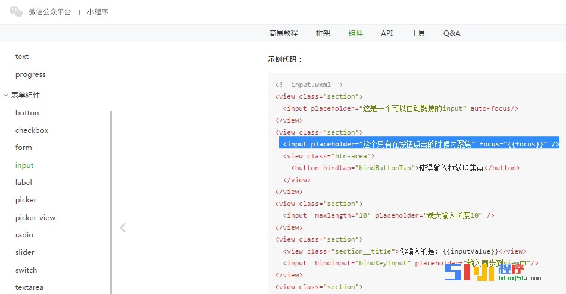Image resolution: width=566 pixels, height=294 pixels.
Task: Click the 小程序 header link
Action: [x=98, y=12]
